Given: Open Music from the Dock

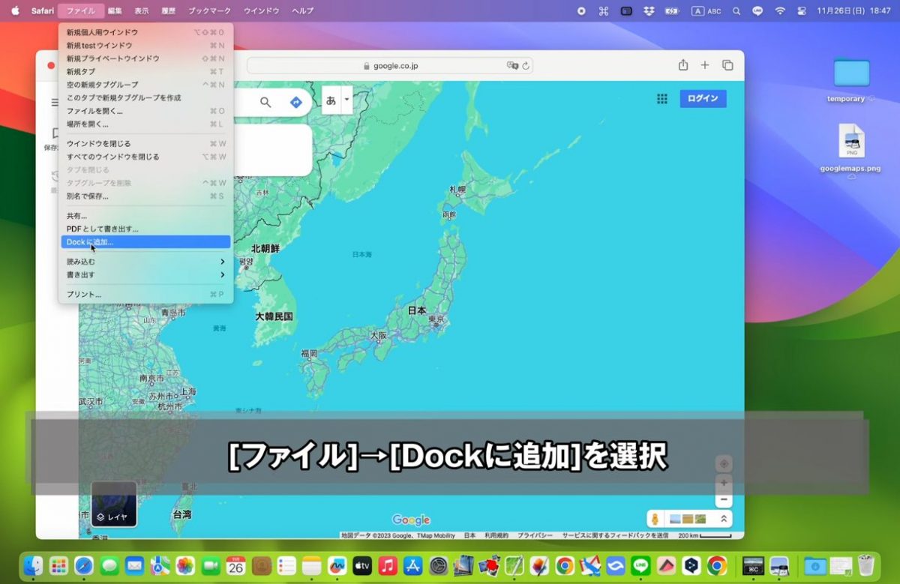Looking at the screenshot, I should tap(388, 566).
